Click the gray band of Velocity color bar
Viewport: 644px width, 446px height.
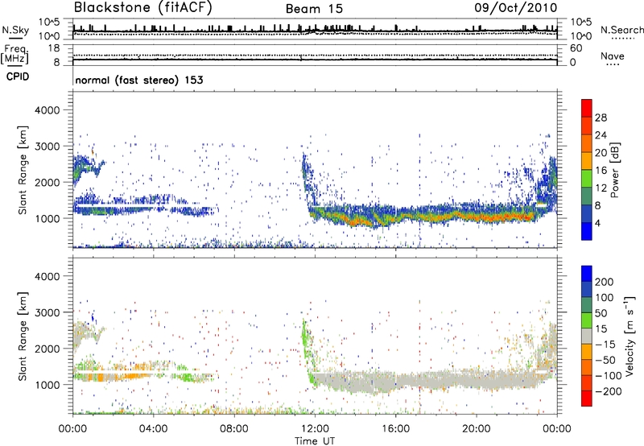587,337
